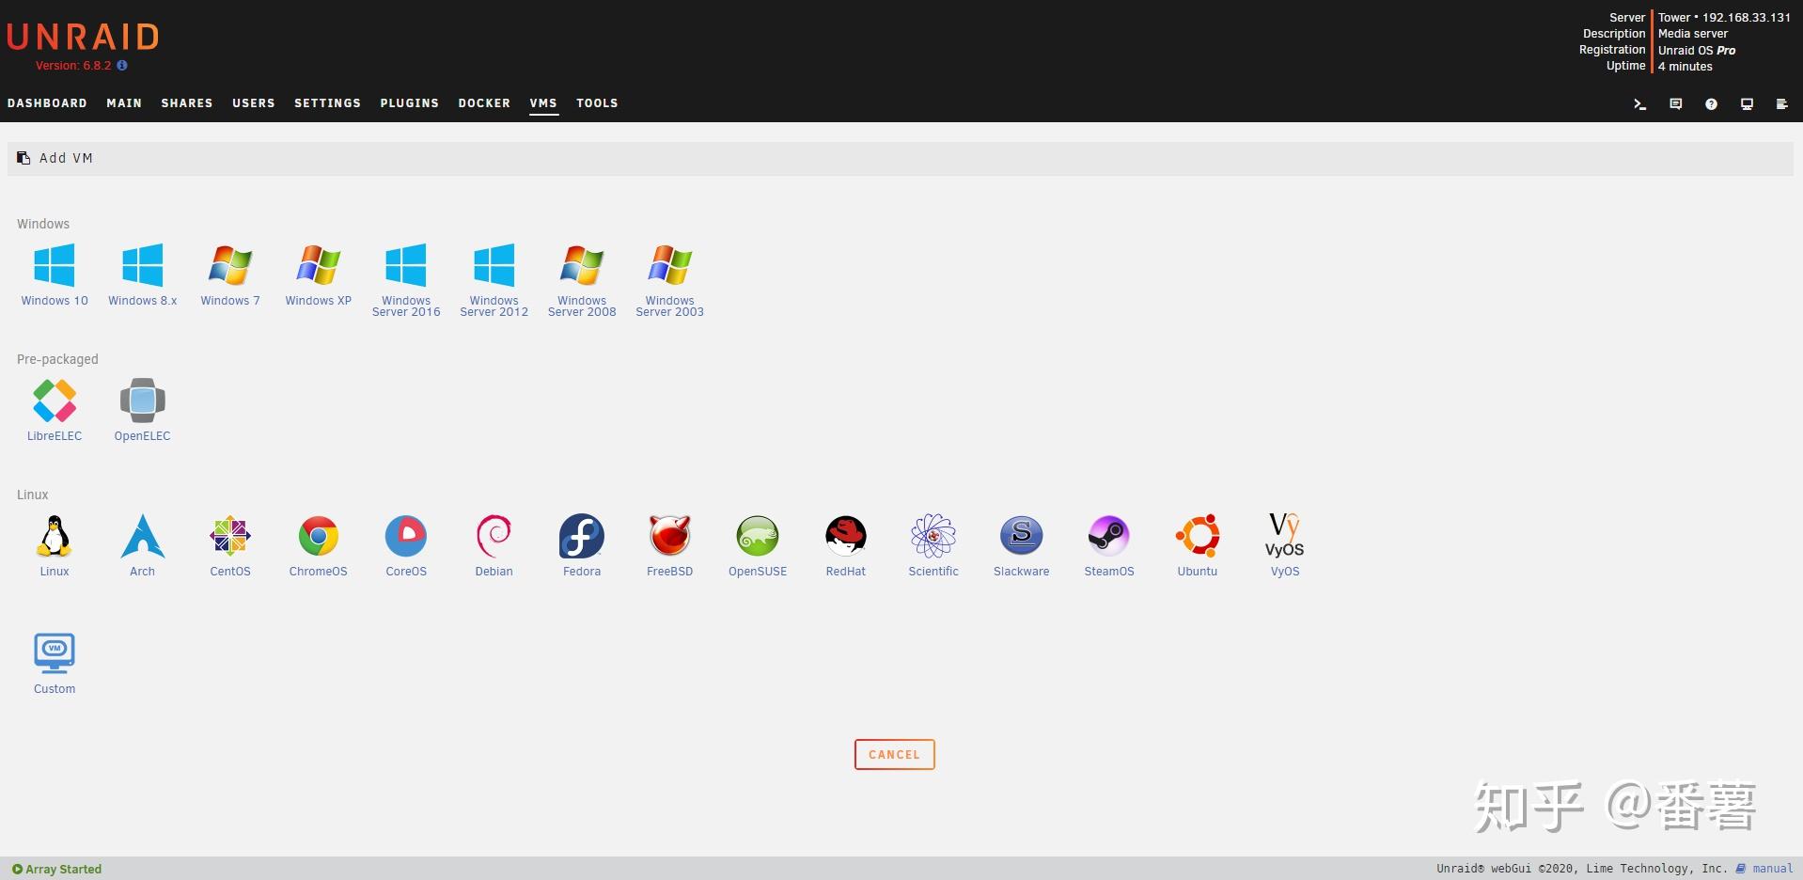The height and width of the screenshot is (880, 1803).
Task: Select the RedHat Linux template
Action: tap(845, 544)
